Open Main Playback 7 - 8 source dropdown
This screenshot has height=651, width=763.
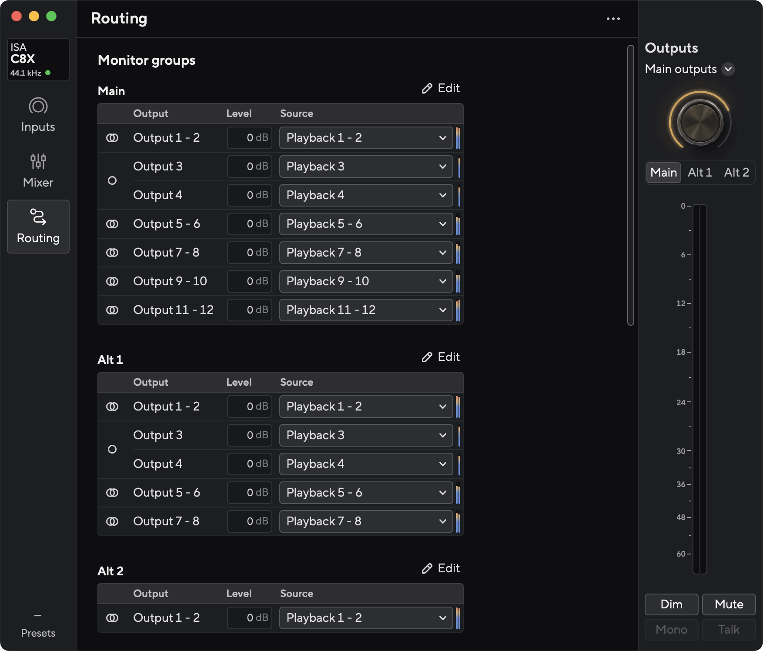366,253
